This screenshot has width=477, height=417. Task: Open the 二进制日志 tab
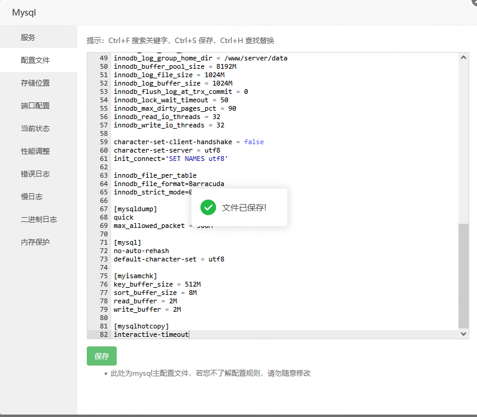[x=39, y=220]
